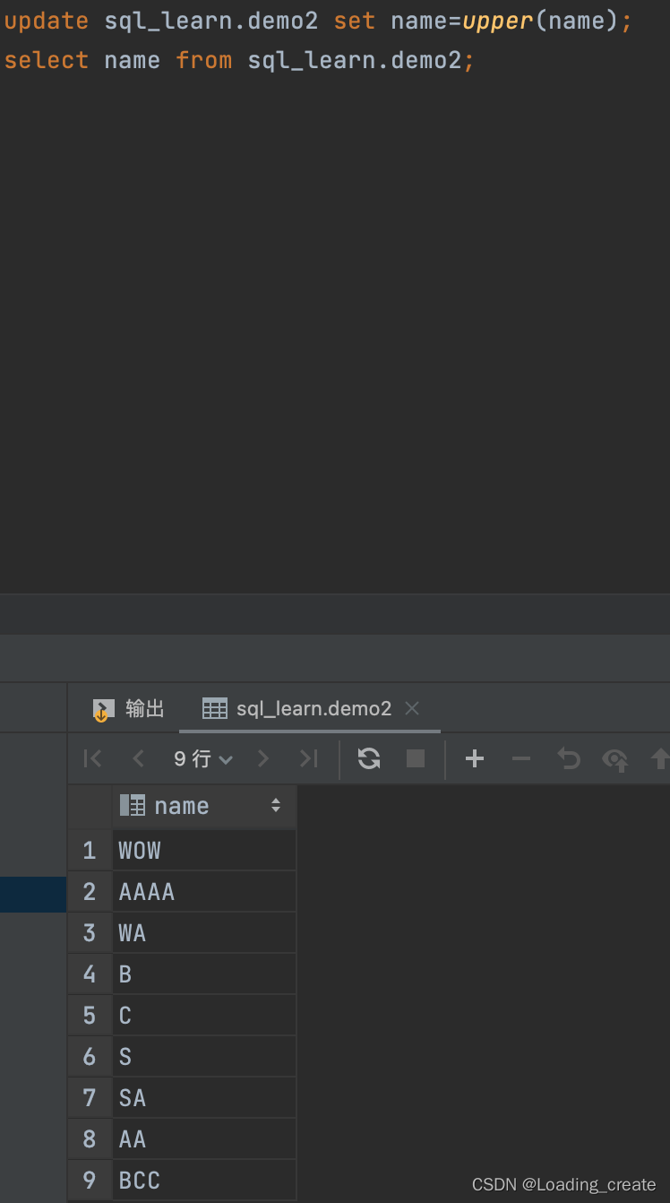Click row number 4 header
The height and width of the screenshot is (1203, 670).
point(90,974)
